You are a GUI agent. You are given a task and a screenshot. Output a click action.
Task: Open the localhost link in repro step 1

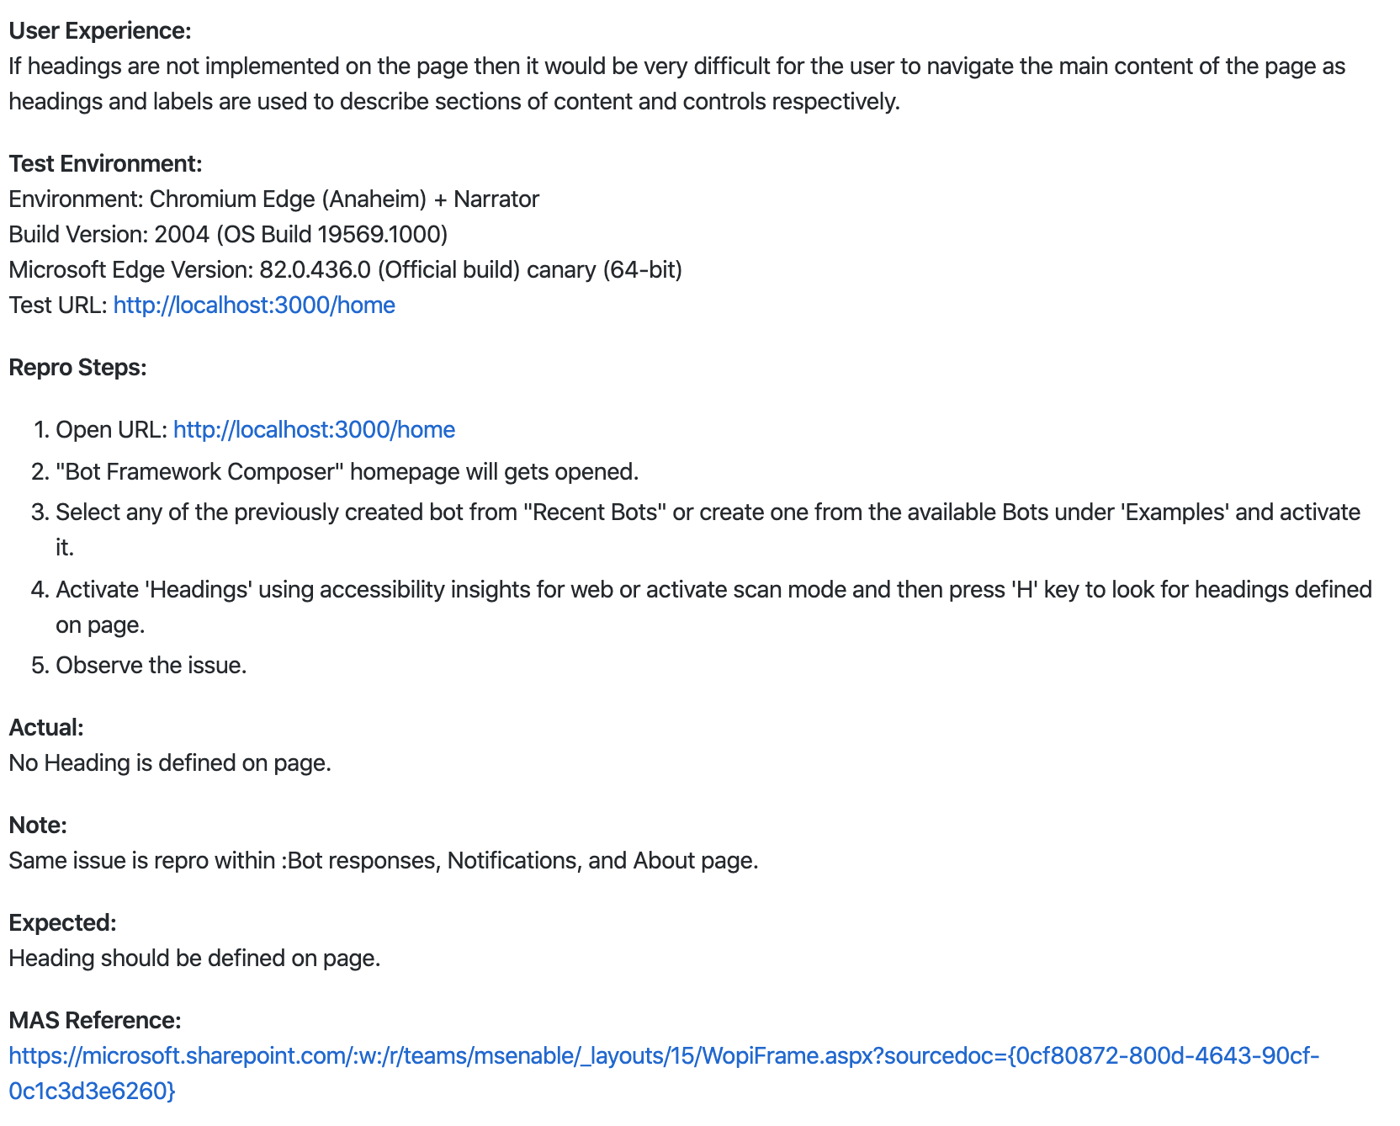pos(314,430)
